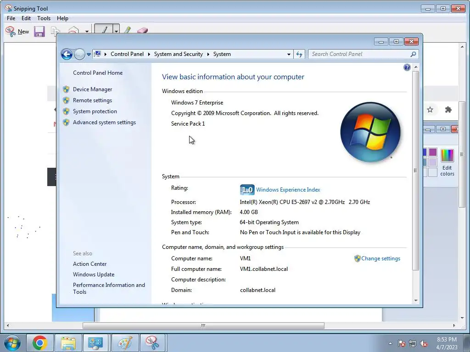The width and height of the screenshot is (470, 352).
Task: Open the Tools menu
Action: [x=44, y=18]
